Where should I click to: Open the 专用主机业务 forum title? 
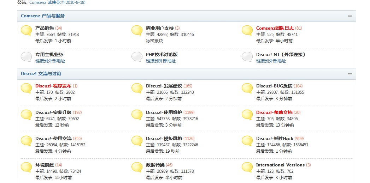(49, 54)
